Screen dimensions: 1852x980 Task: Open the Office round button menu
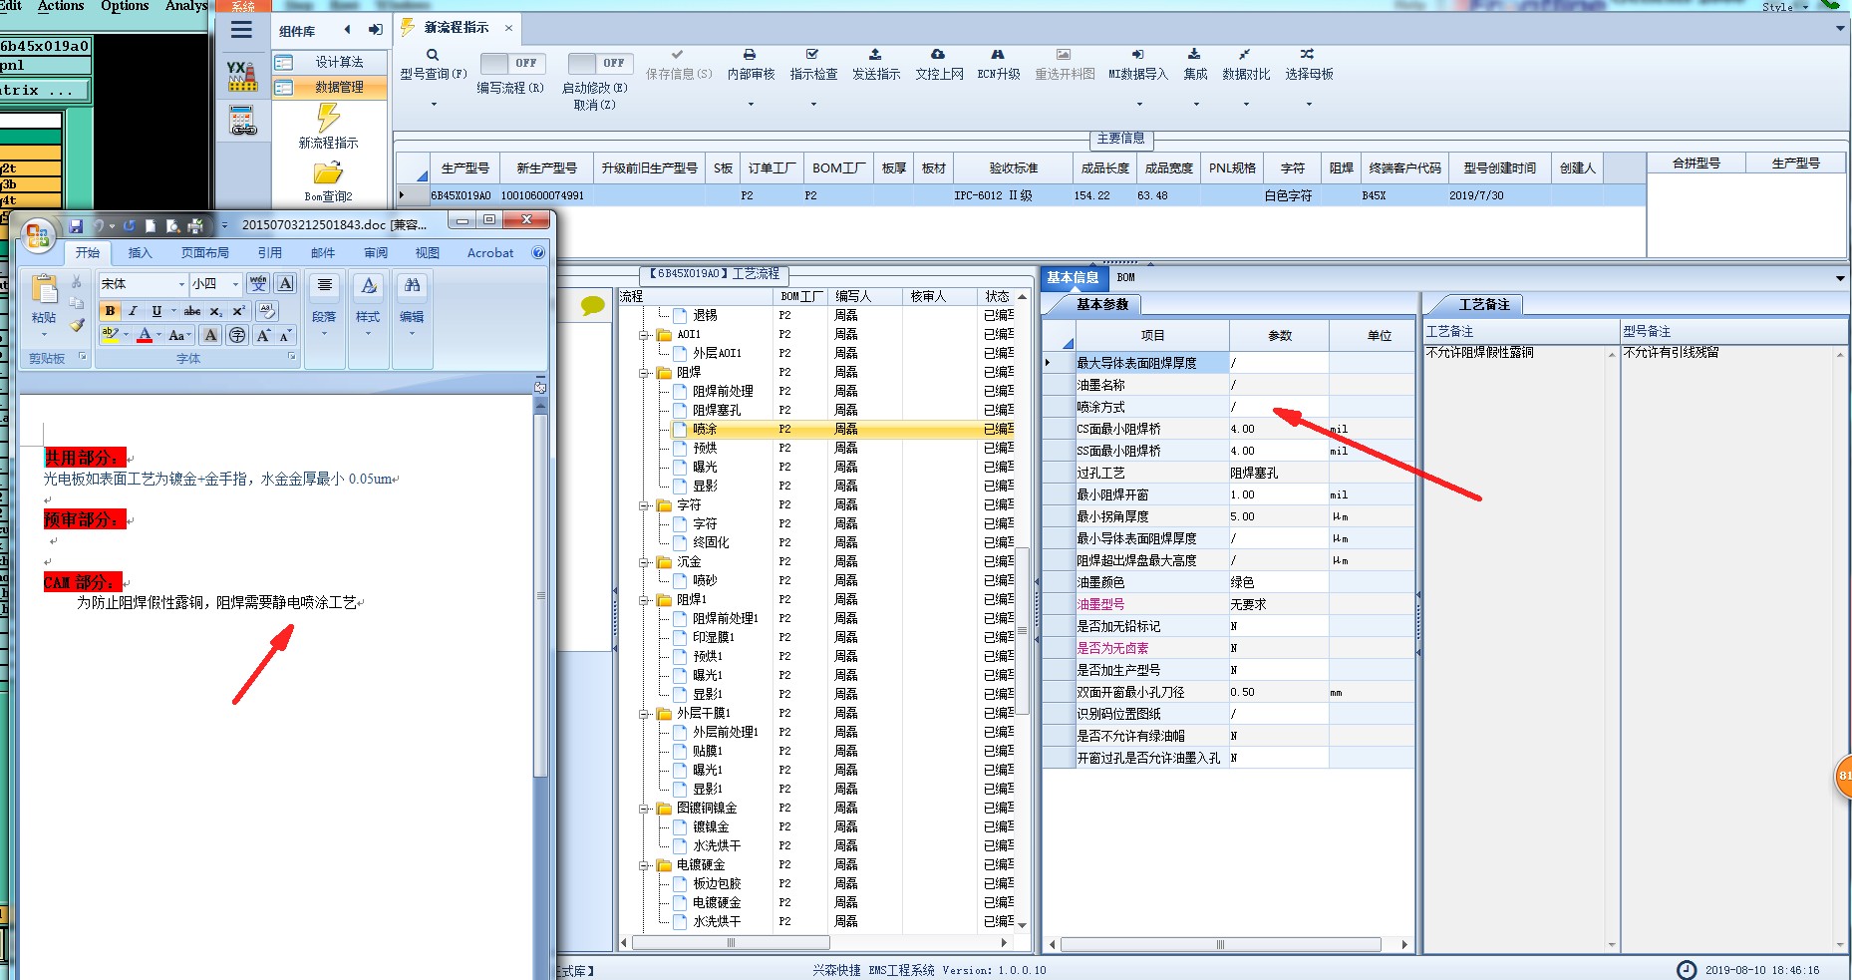[38, 234]
